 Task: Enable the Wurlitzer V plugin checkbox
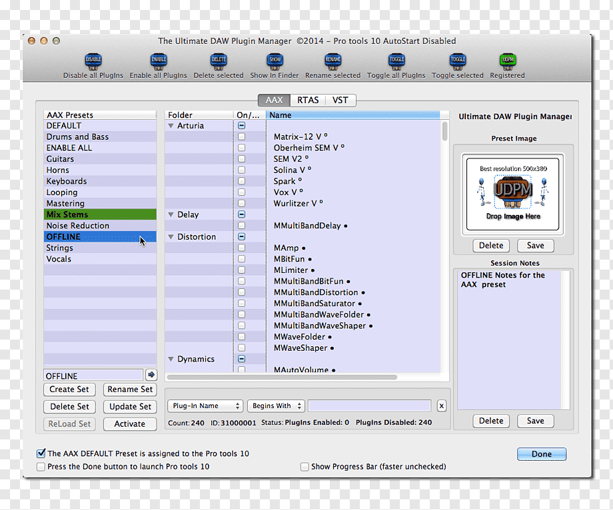(x=242, y=204)
